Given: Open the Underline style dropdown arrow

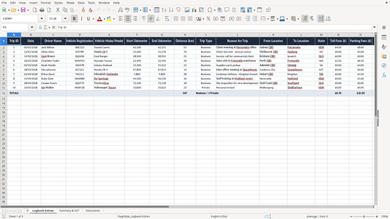Looking at the screenshot, I should (x=93, y=19).
